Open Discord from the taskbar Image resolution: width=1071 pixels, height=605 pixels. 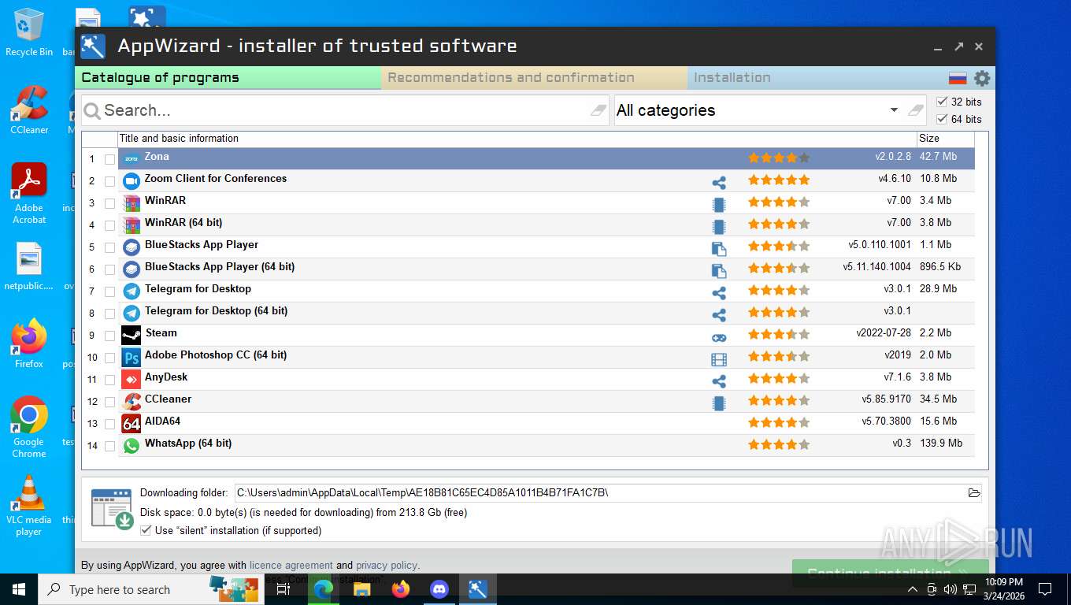(x=439, y=589)
